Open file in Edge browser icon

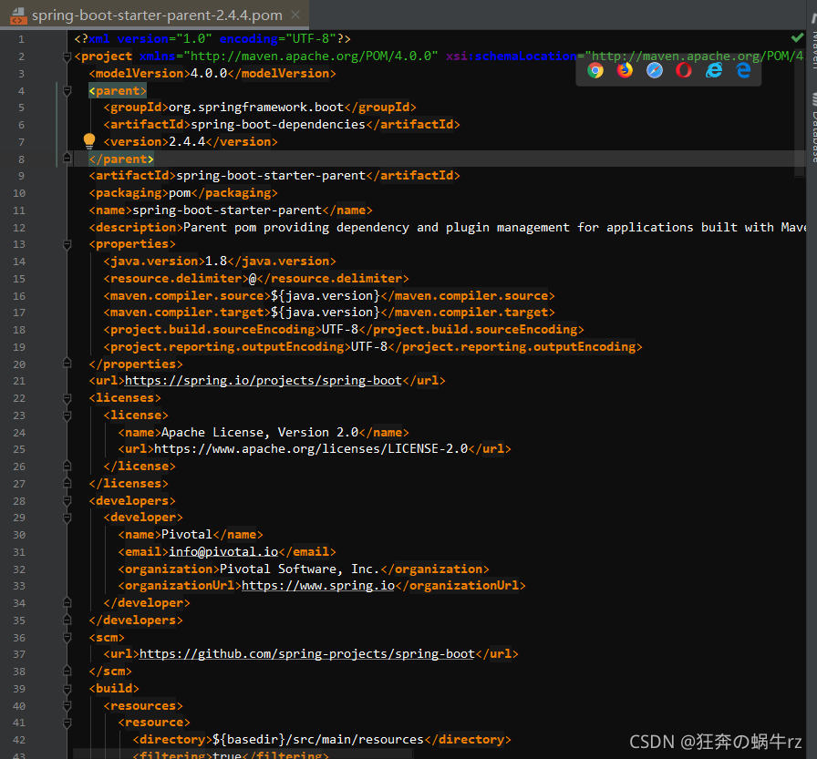click(743, 70)
